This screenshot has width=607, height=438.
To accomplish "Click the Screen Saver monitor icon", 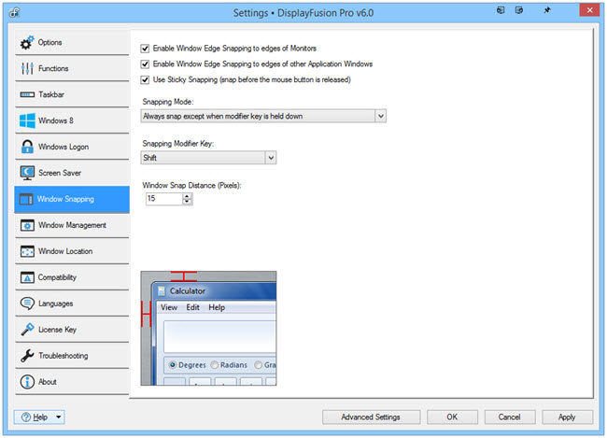I will (x=27, y=173).
